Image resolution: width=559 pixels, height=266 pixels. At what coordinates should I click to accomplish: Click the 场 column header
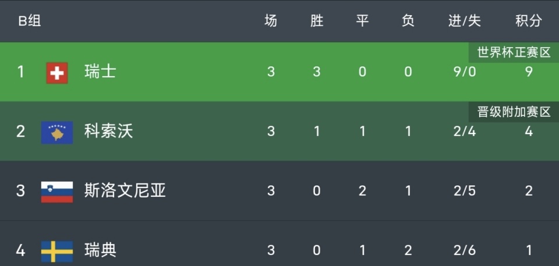[x=271, y=21]
